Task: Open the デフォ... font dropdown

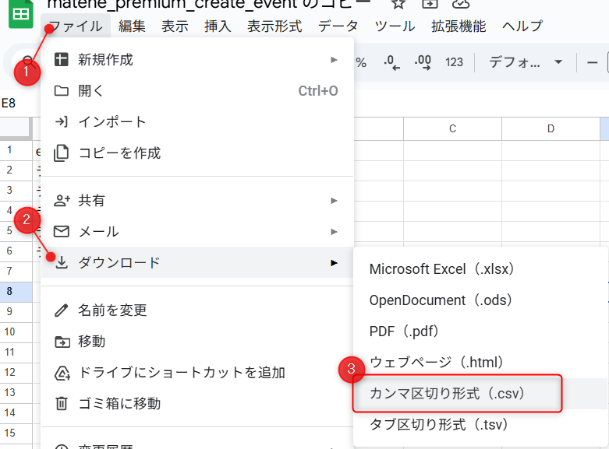Action: click(525, 62)
